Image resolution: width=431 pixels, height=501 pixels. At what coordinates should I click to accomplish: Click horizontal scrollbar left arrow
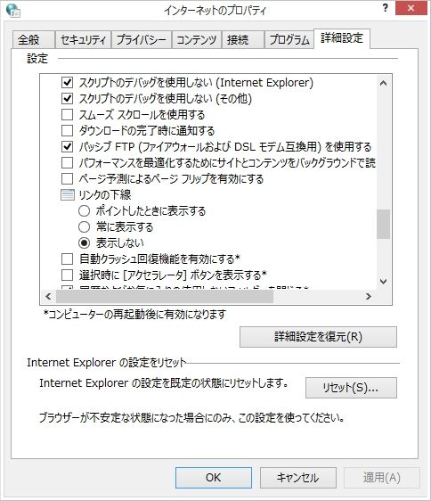click(48, 297)
